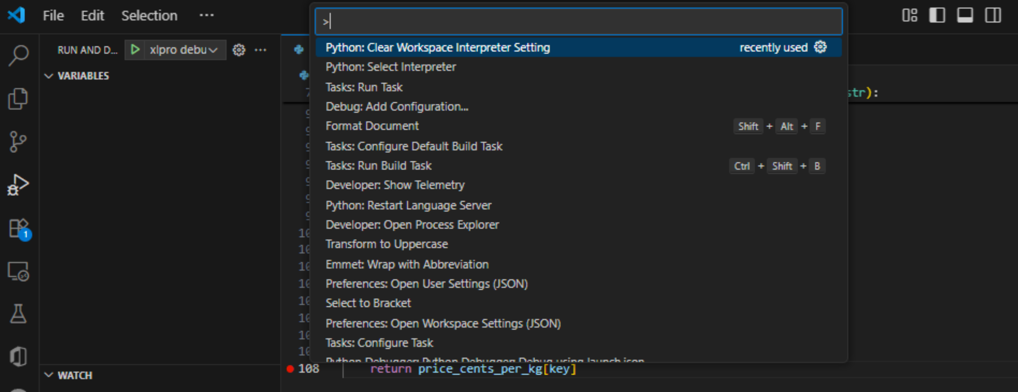Open the Explorer view icon
1018x392 pixels.
[x=18, y=98]
